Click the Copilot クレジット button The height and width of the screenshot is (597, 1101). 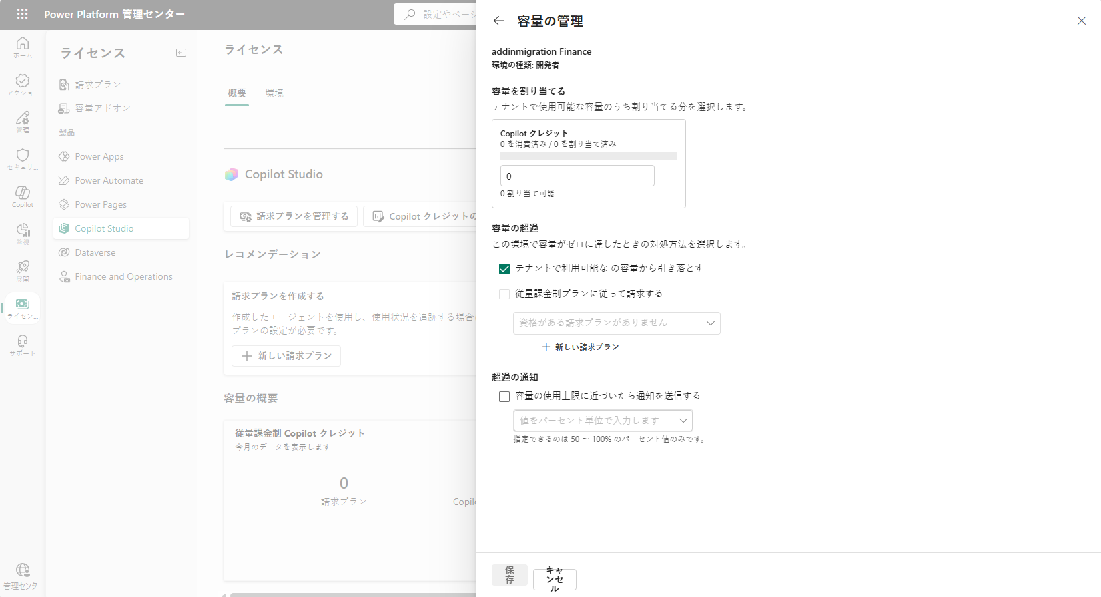pyautogui.click(x=420, y=216)
